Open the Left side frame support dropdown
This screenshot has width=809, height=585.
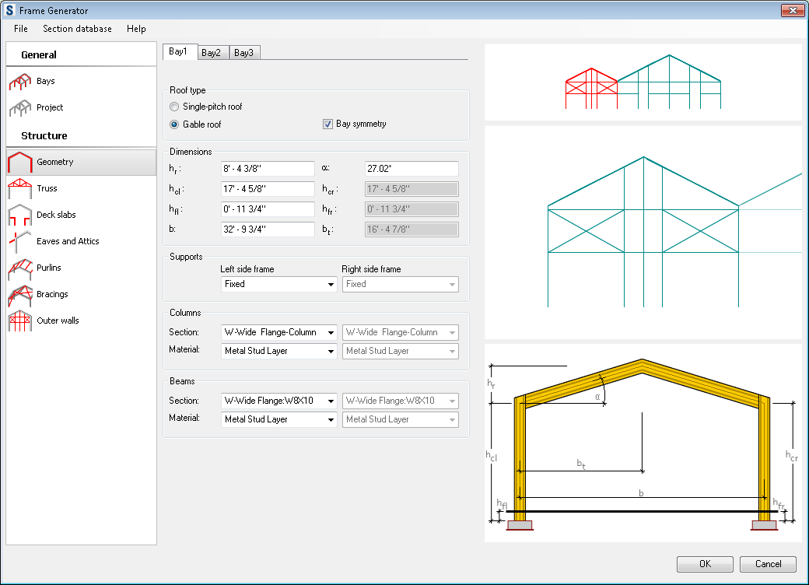point(278,284)
